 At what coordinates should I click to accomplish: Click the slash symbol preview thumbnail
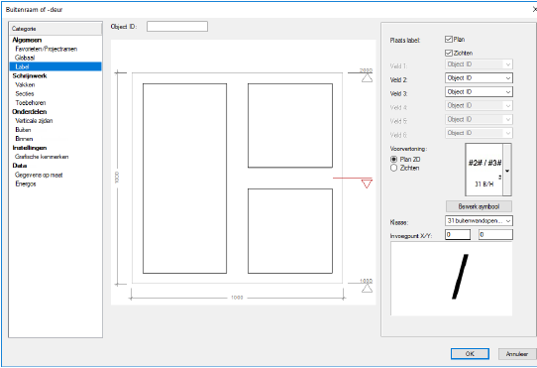click(x=452, y=279)
